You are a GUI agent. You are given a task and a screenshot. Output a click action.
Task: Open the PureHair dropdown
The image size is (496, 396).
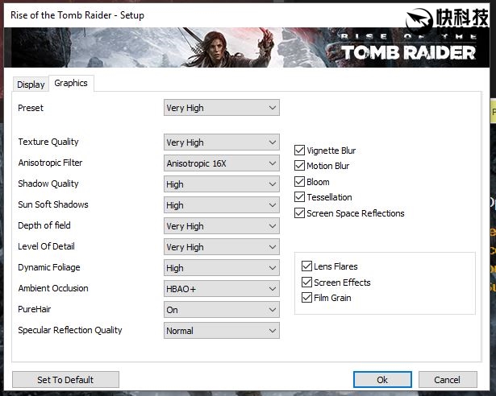222,310
